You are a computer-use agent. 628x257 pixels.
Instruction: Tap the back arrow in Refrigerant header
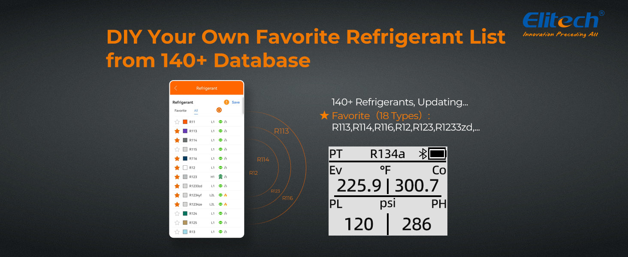coord(175,88)
